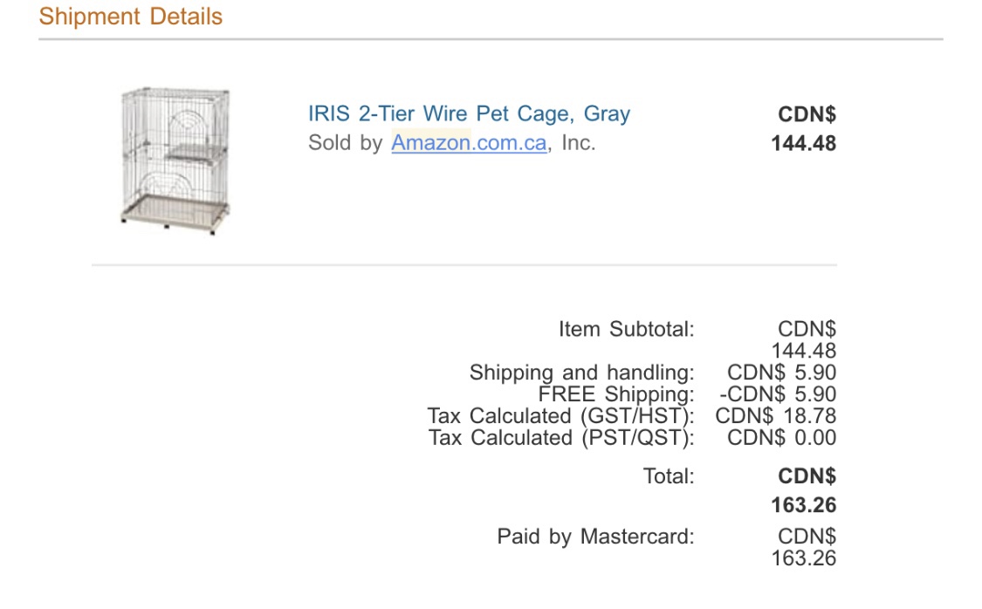The height and width of the screenshot is (609, 982).
Task: Click the Amazon.com.ca seller link
Action: (x=469, y=143)
